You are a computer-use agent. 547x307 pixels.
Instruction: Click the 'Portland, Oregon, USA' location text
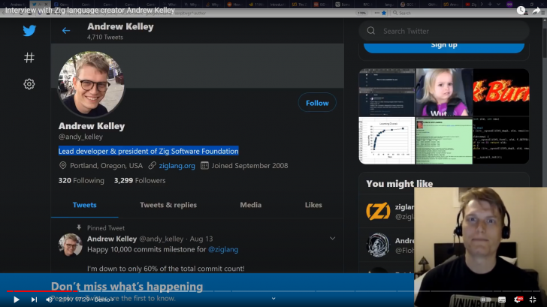106,166
